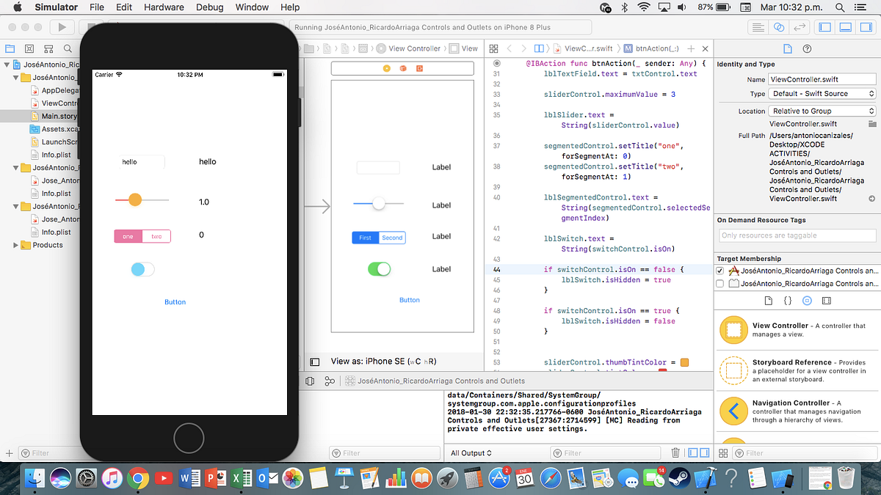Toggle the switch control in the running simulator

tap(143, 269)
